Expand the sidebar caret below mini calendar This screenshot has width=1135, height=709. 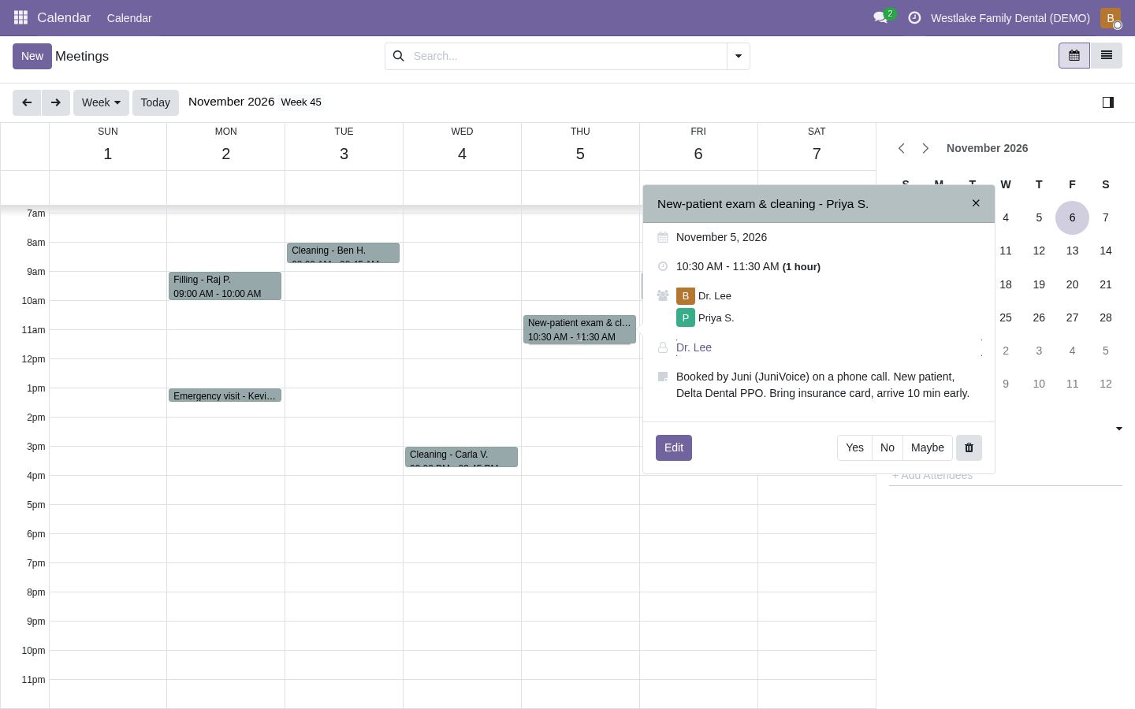pyautogui.click(x=1118, y=429)
